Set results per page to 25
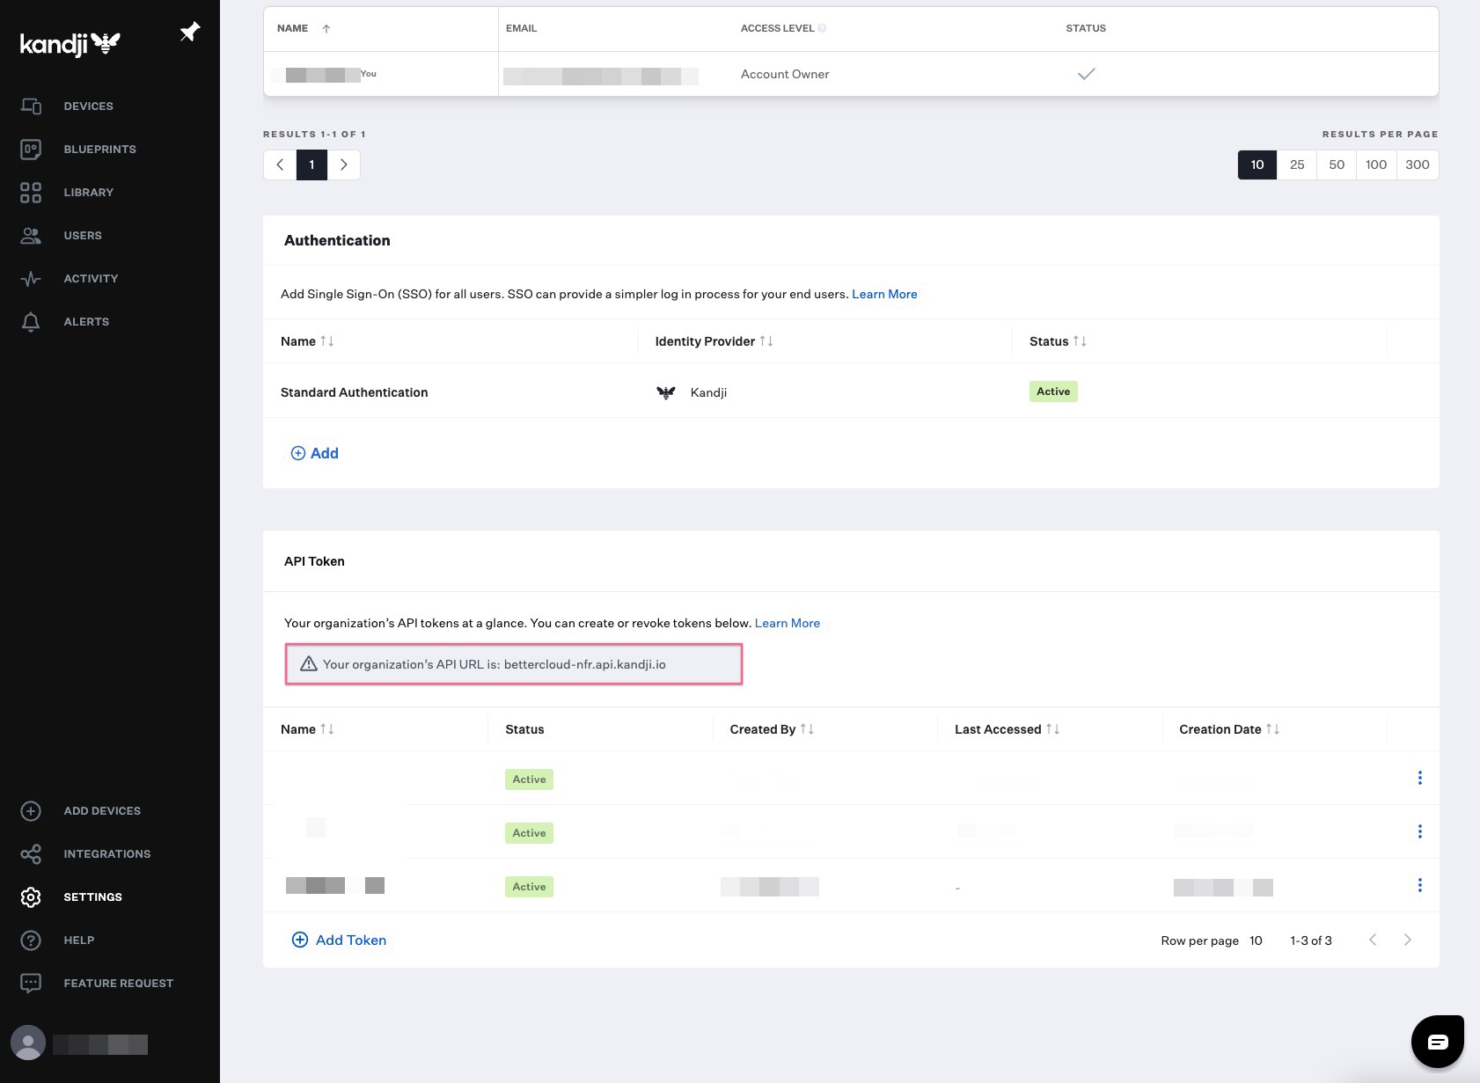 (x=1296, y=165)
